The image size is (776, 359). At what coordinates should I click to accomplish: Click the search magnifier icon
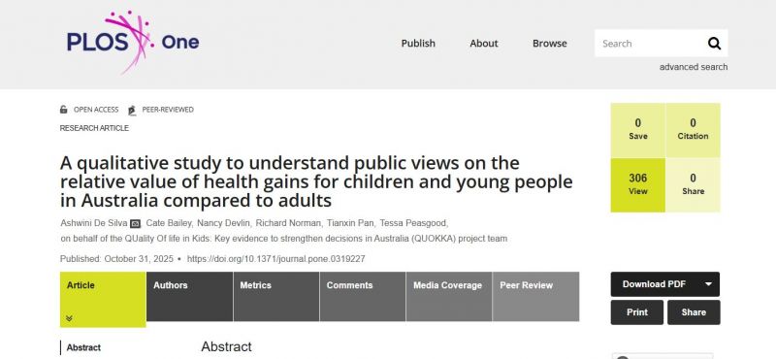[x=714, y=44]
